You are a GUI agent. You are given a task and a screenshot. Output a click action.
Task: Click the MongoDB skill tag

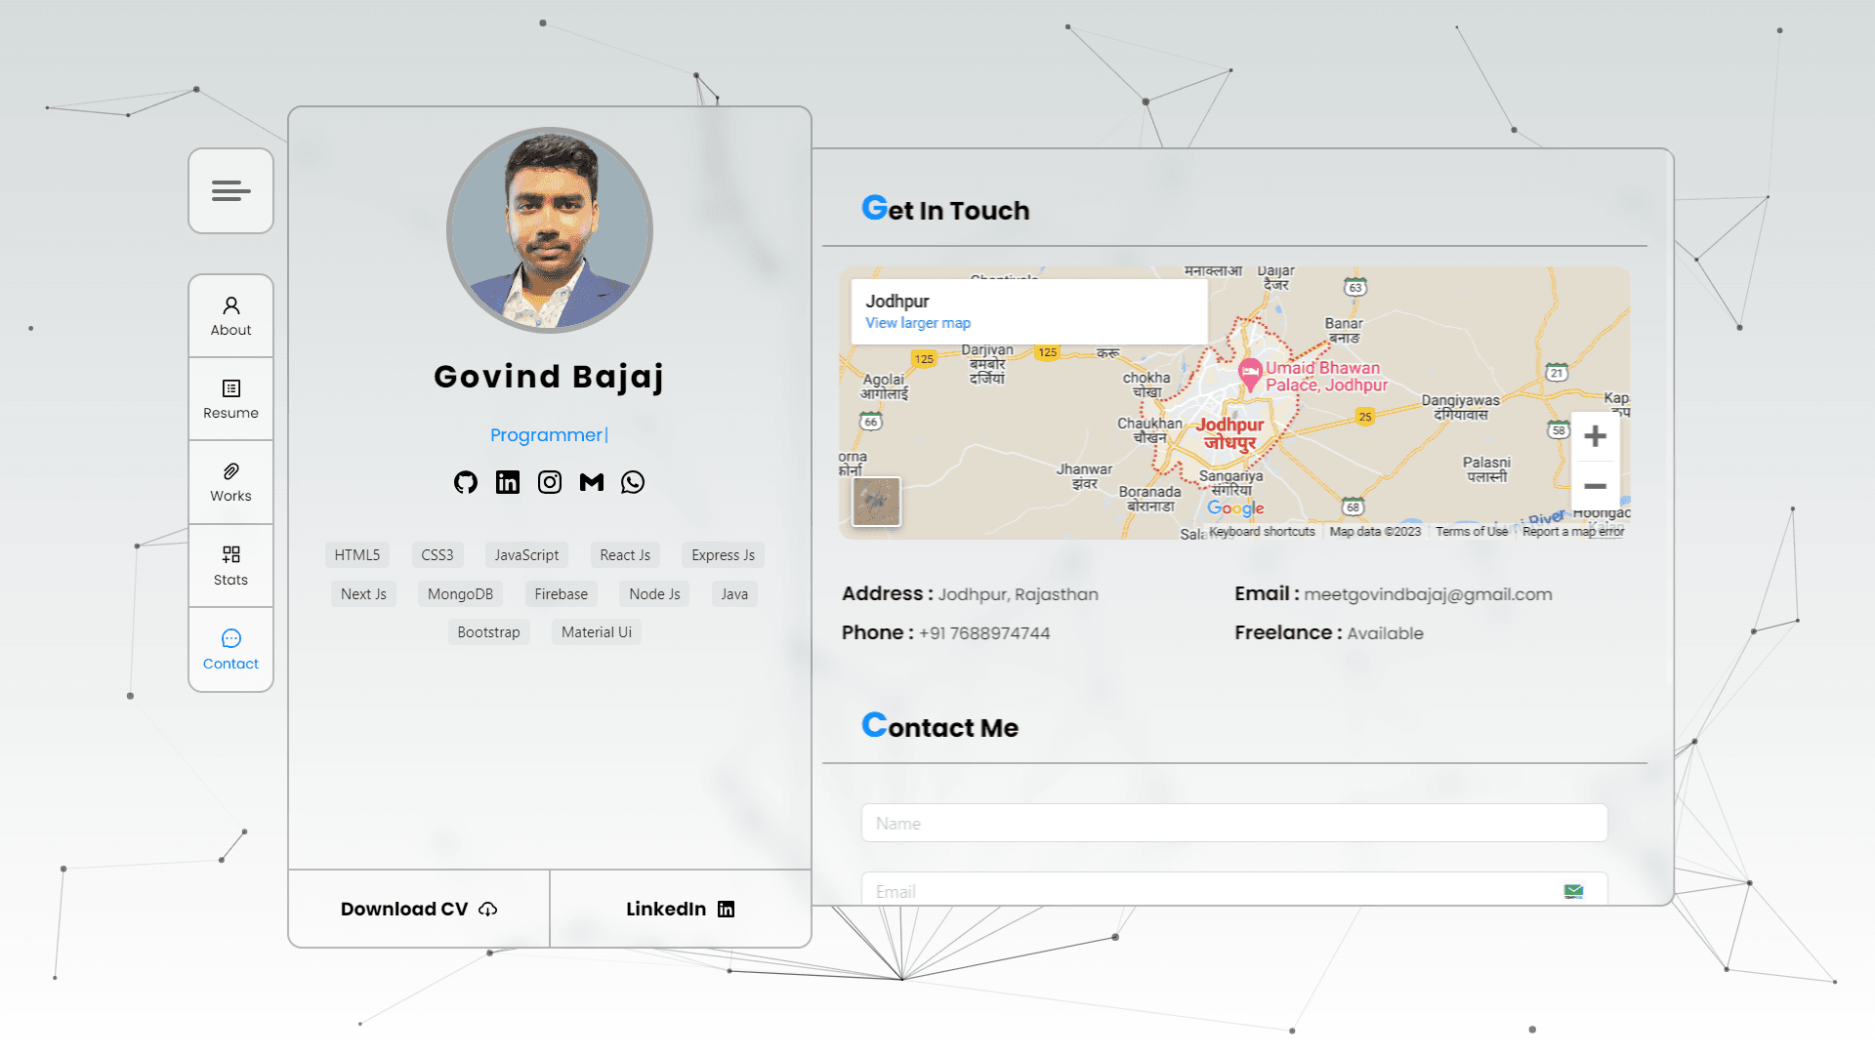460,594
